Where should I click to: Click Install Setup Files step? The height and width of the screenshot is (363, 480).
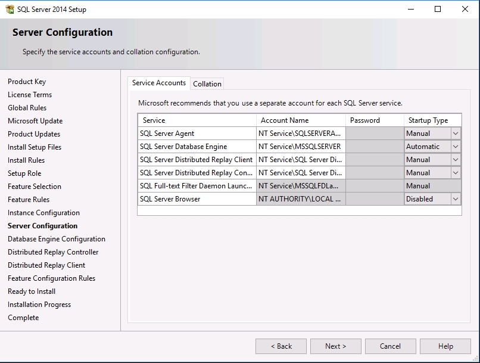point(35,147)
